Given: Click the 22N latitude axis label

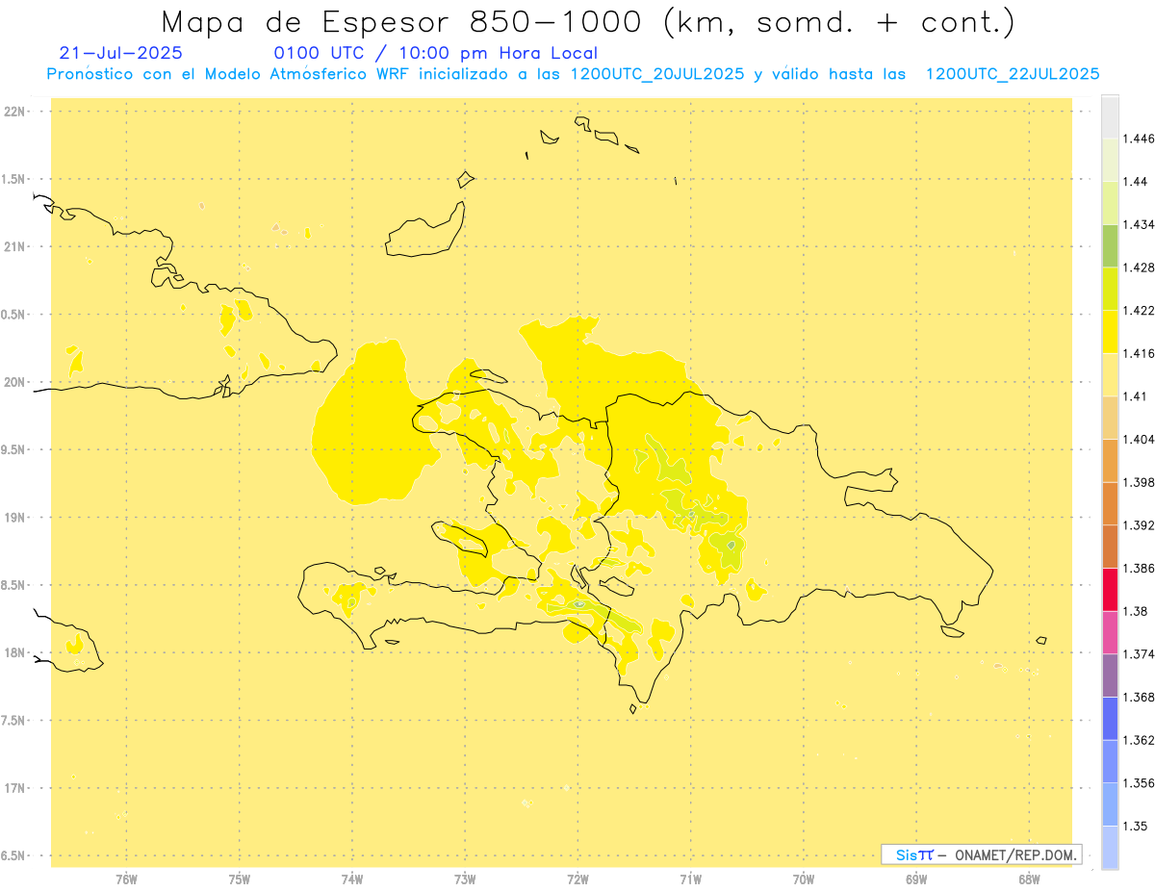Looking at the screenshot, I should pos(15,112).
